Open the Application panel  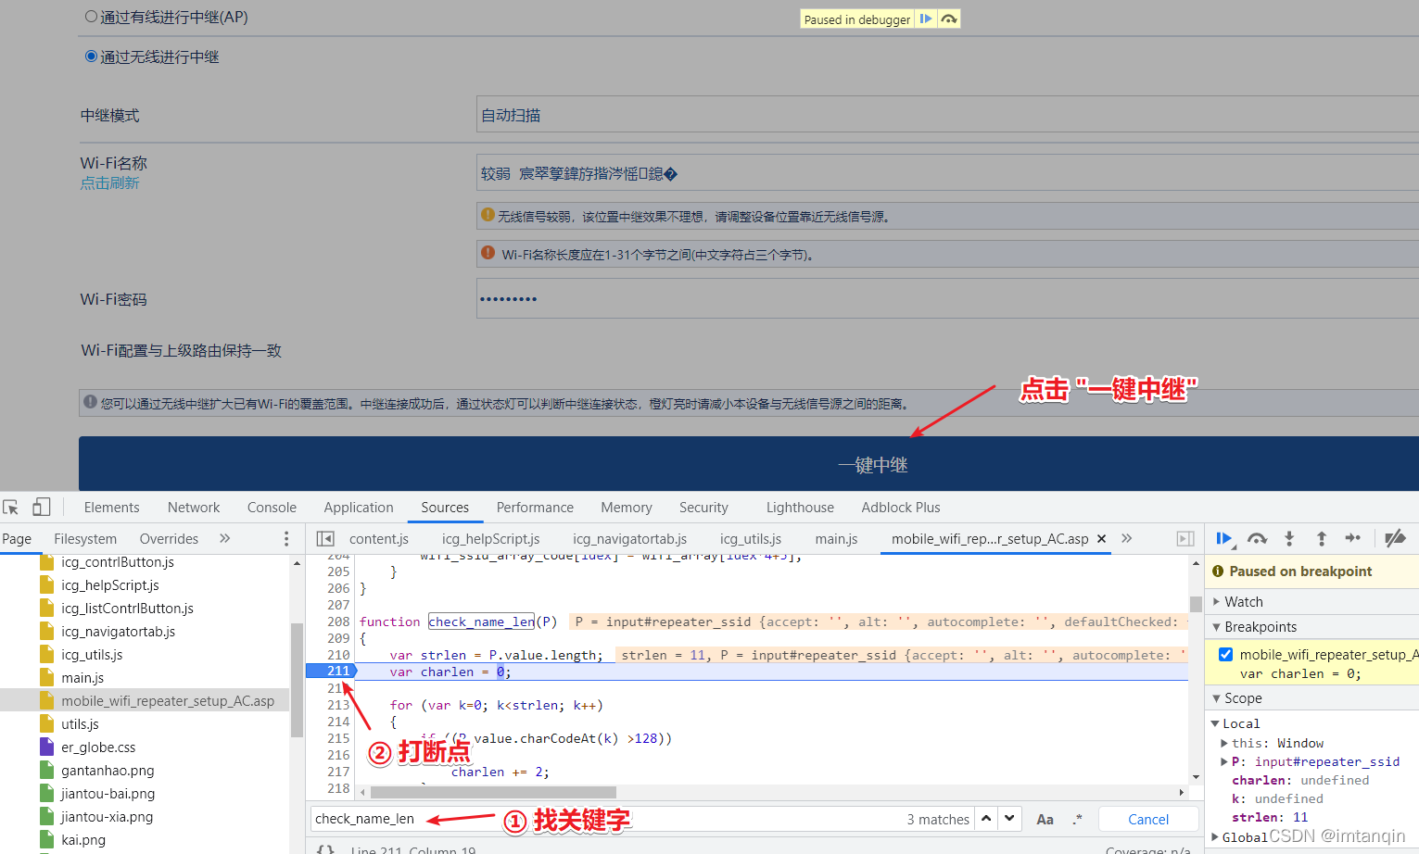click(x=359, y=507)
